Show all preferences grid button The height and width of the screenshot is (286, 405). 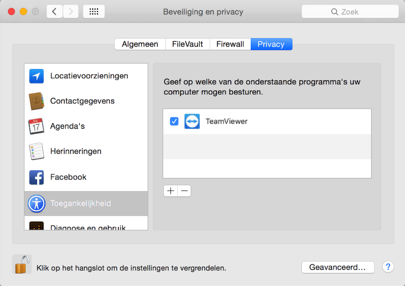coord(94,11)
